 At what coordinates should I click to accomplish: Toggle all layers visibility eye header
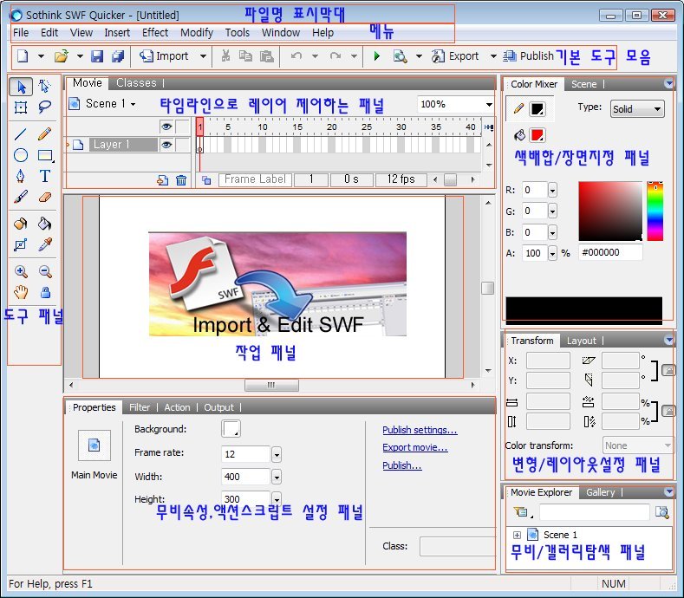(166, 127)
